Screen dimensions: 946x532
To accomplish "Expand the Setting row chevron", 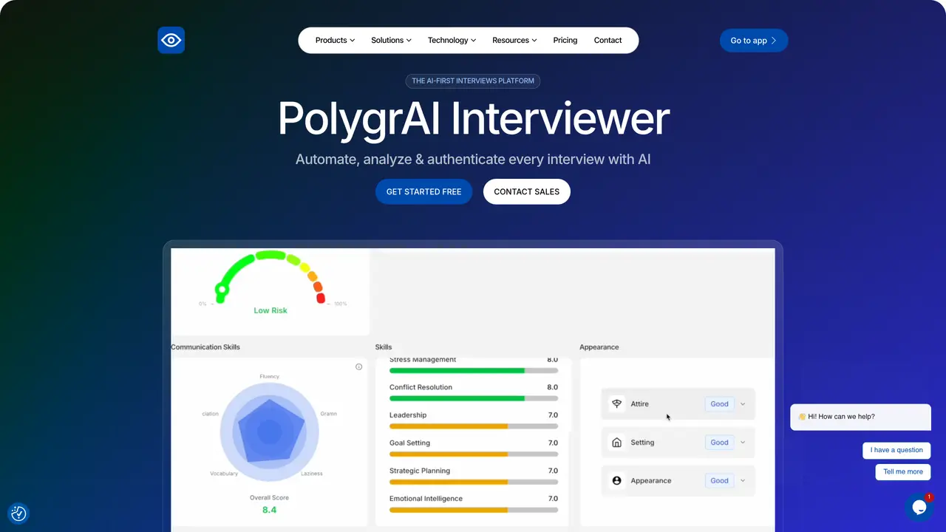I will pyautogui.click(x=743, y=443).
